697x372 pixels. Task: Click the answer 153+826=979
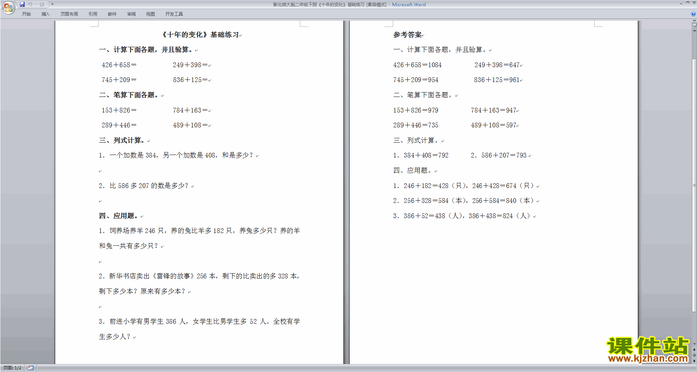coord(416,110)
